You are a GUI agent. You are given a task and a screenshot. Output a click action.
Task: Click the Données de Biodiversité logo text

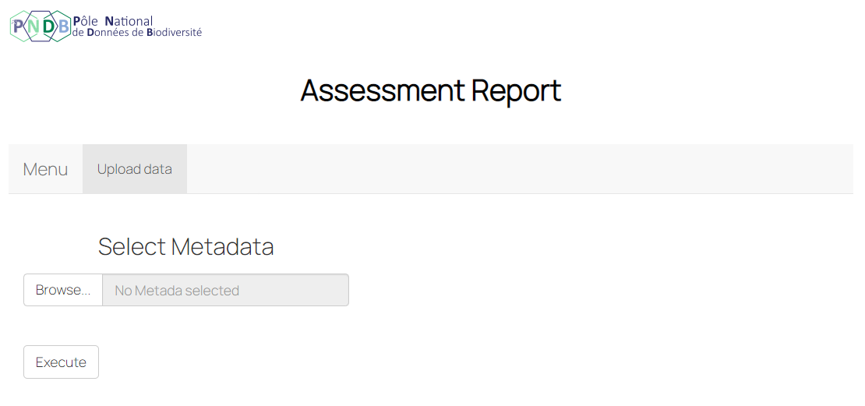[x=137, y=33]
